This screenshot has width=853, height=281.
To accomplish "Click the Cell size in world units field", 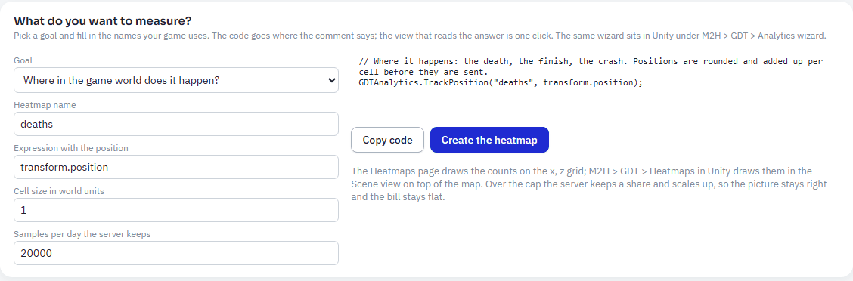I will [x=175, y=210].
